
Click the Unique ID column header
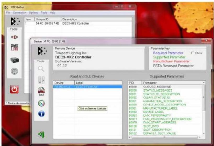pos(48,19)
